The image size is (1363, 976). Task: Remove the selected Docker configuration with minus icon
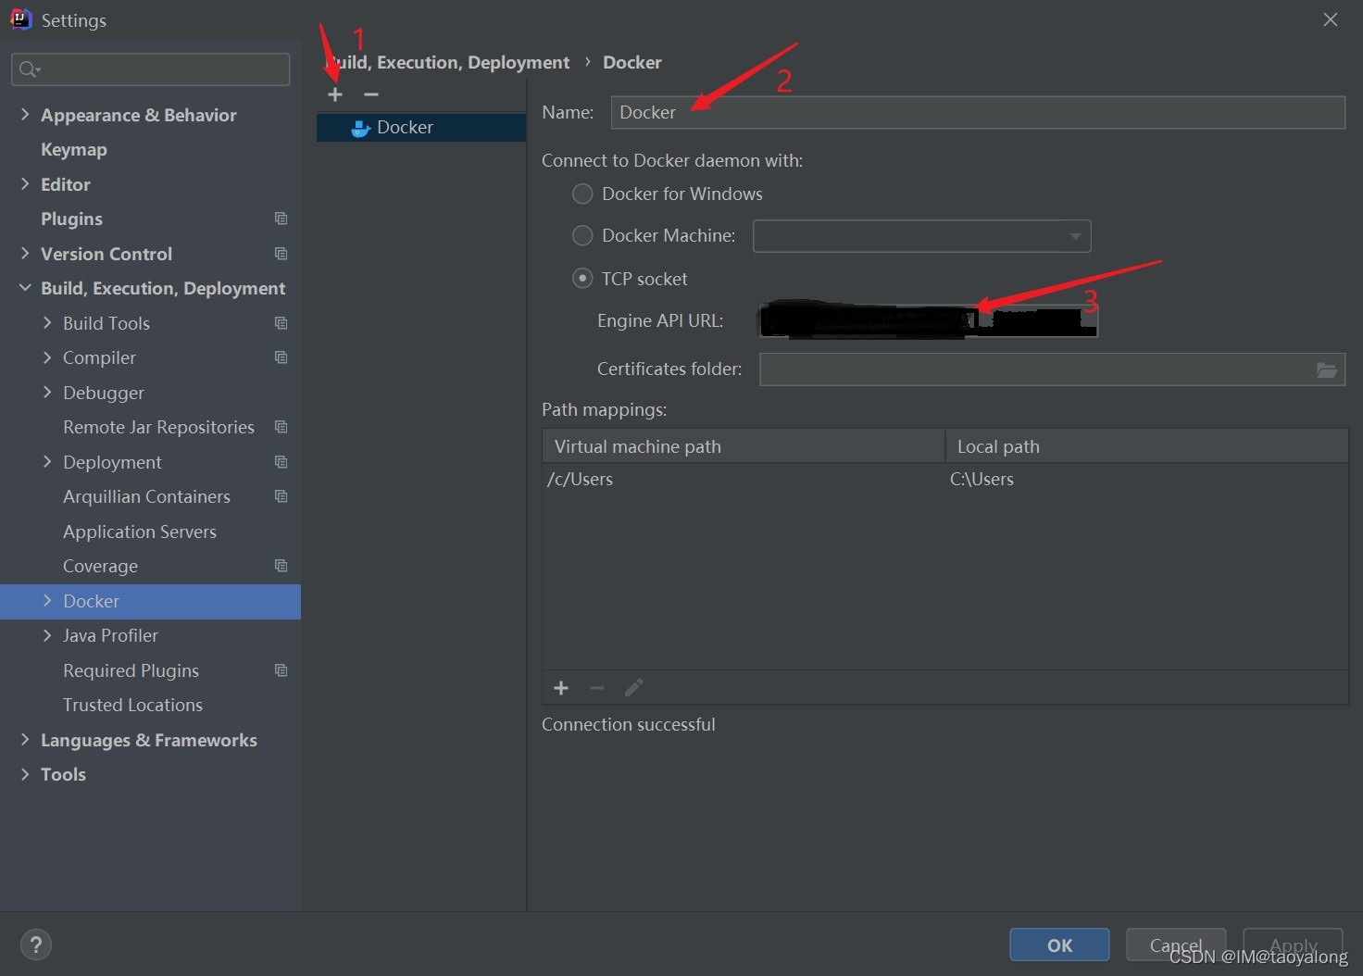pyautogui.click(x=371, y=94)
